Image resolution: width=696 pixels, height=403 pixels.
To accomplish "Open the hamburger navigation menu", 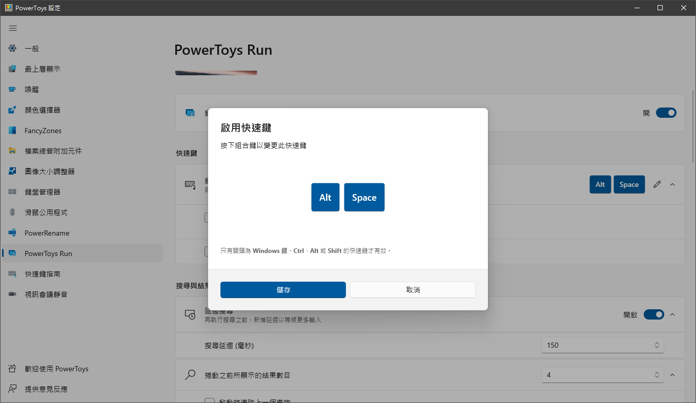I will click(13, 28).
